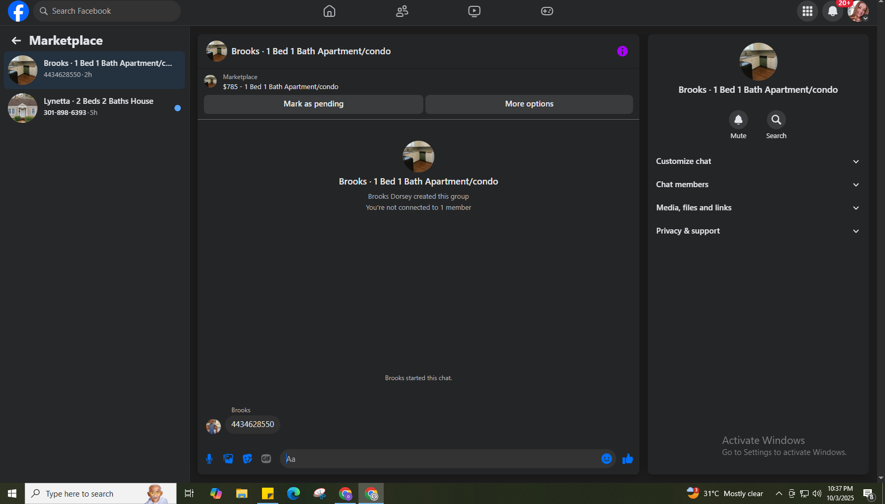Click the Windows 'Type here to search' box

point(101,493)
